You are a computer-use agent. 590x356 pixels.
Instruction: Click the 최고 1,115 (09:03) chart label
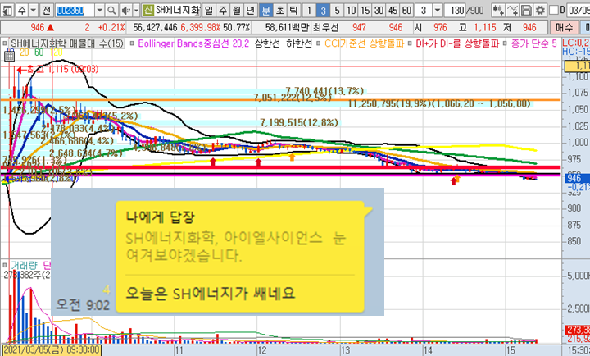click(x=58, y=70)
